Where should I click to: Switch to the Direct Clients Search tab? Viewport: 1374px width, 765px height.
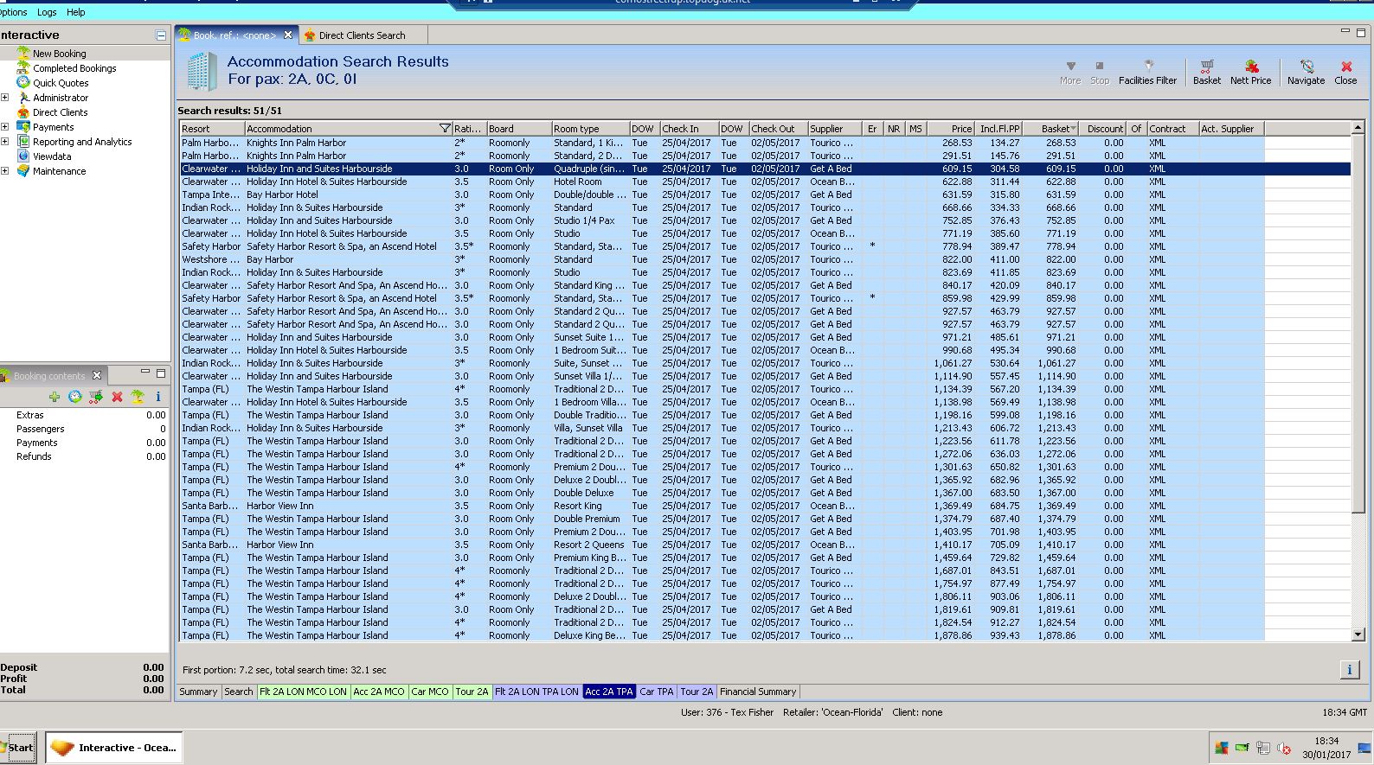(x=361, y=35)
